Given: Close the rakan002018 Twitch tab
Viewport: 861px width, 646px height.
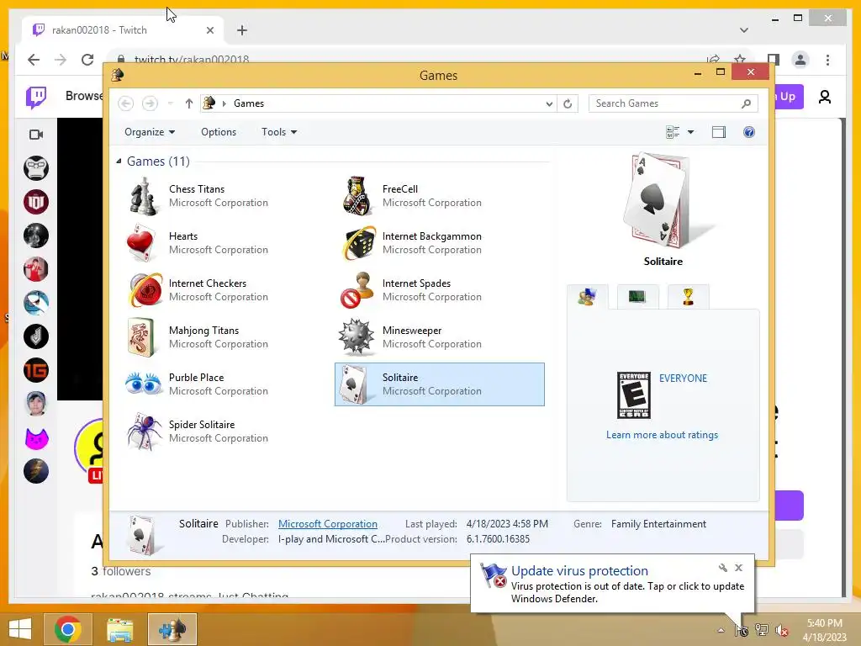Looking at the screenshot, I should 209,30.
